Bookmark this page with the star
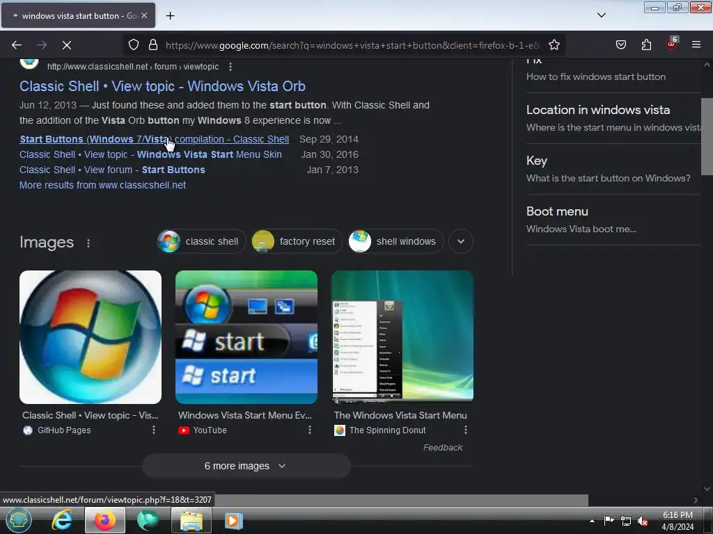This screenshot has width=713, height=534. click(554, 44)
